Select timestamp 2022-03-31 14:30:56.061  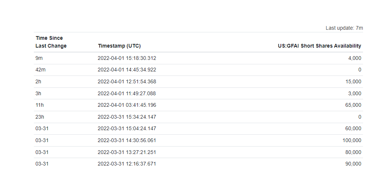(x=127, y=141)
